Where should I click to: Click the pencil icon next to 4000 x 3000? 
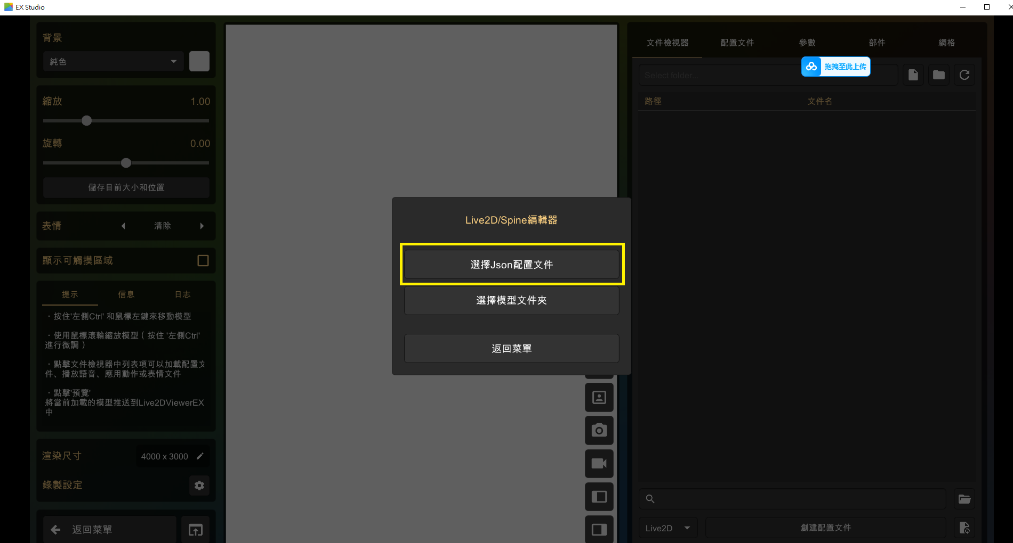pos(200,456)
